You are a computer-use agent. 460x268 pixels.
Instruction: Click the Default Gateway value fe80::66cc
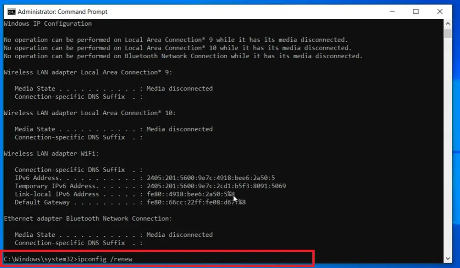196,202
